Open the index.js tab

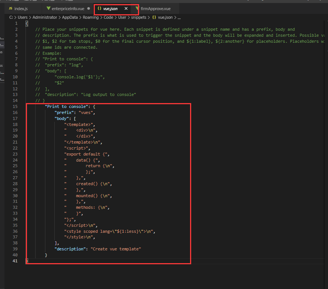coord(21,8)
